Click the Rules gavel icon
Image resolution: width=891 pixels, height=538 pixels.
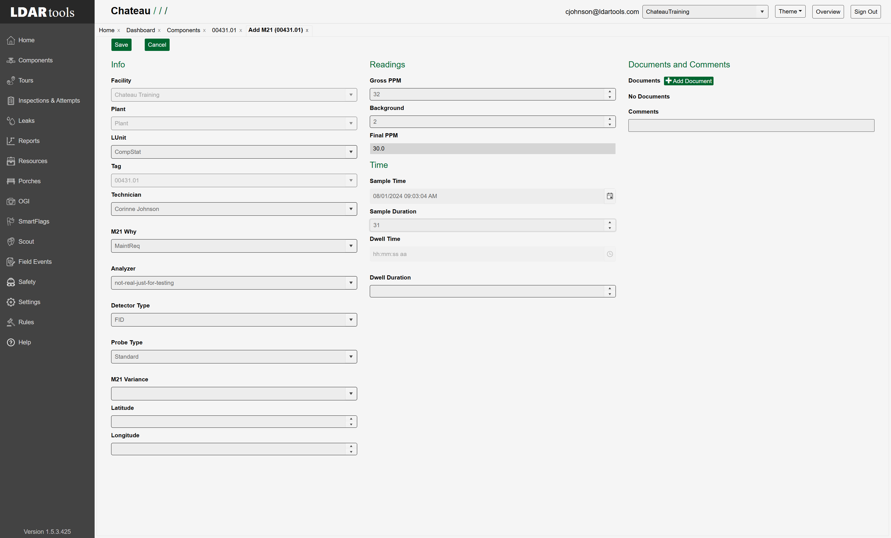[x=11, y=322]
